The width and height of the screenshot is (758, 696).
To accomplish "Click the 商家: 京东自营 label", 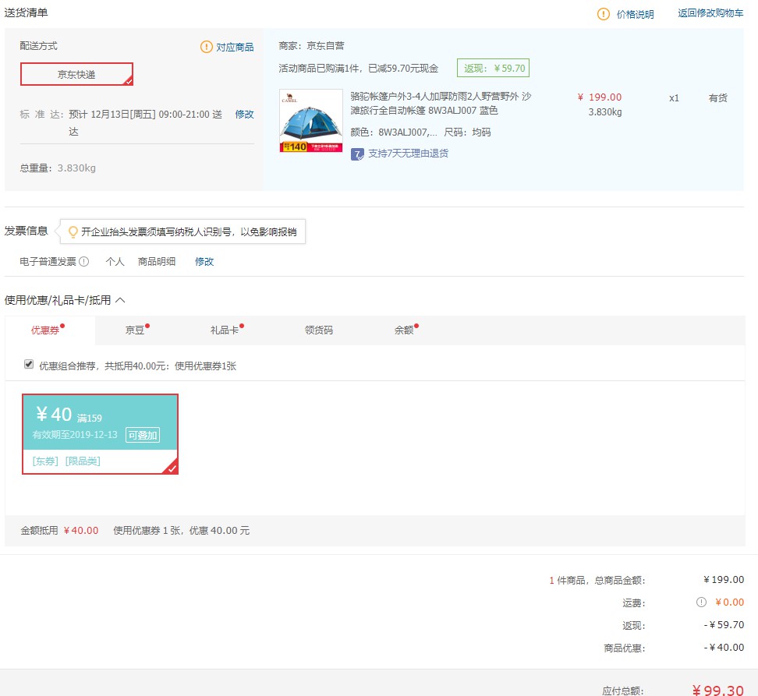I will click(312, 46).
